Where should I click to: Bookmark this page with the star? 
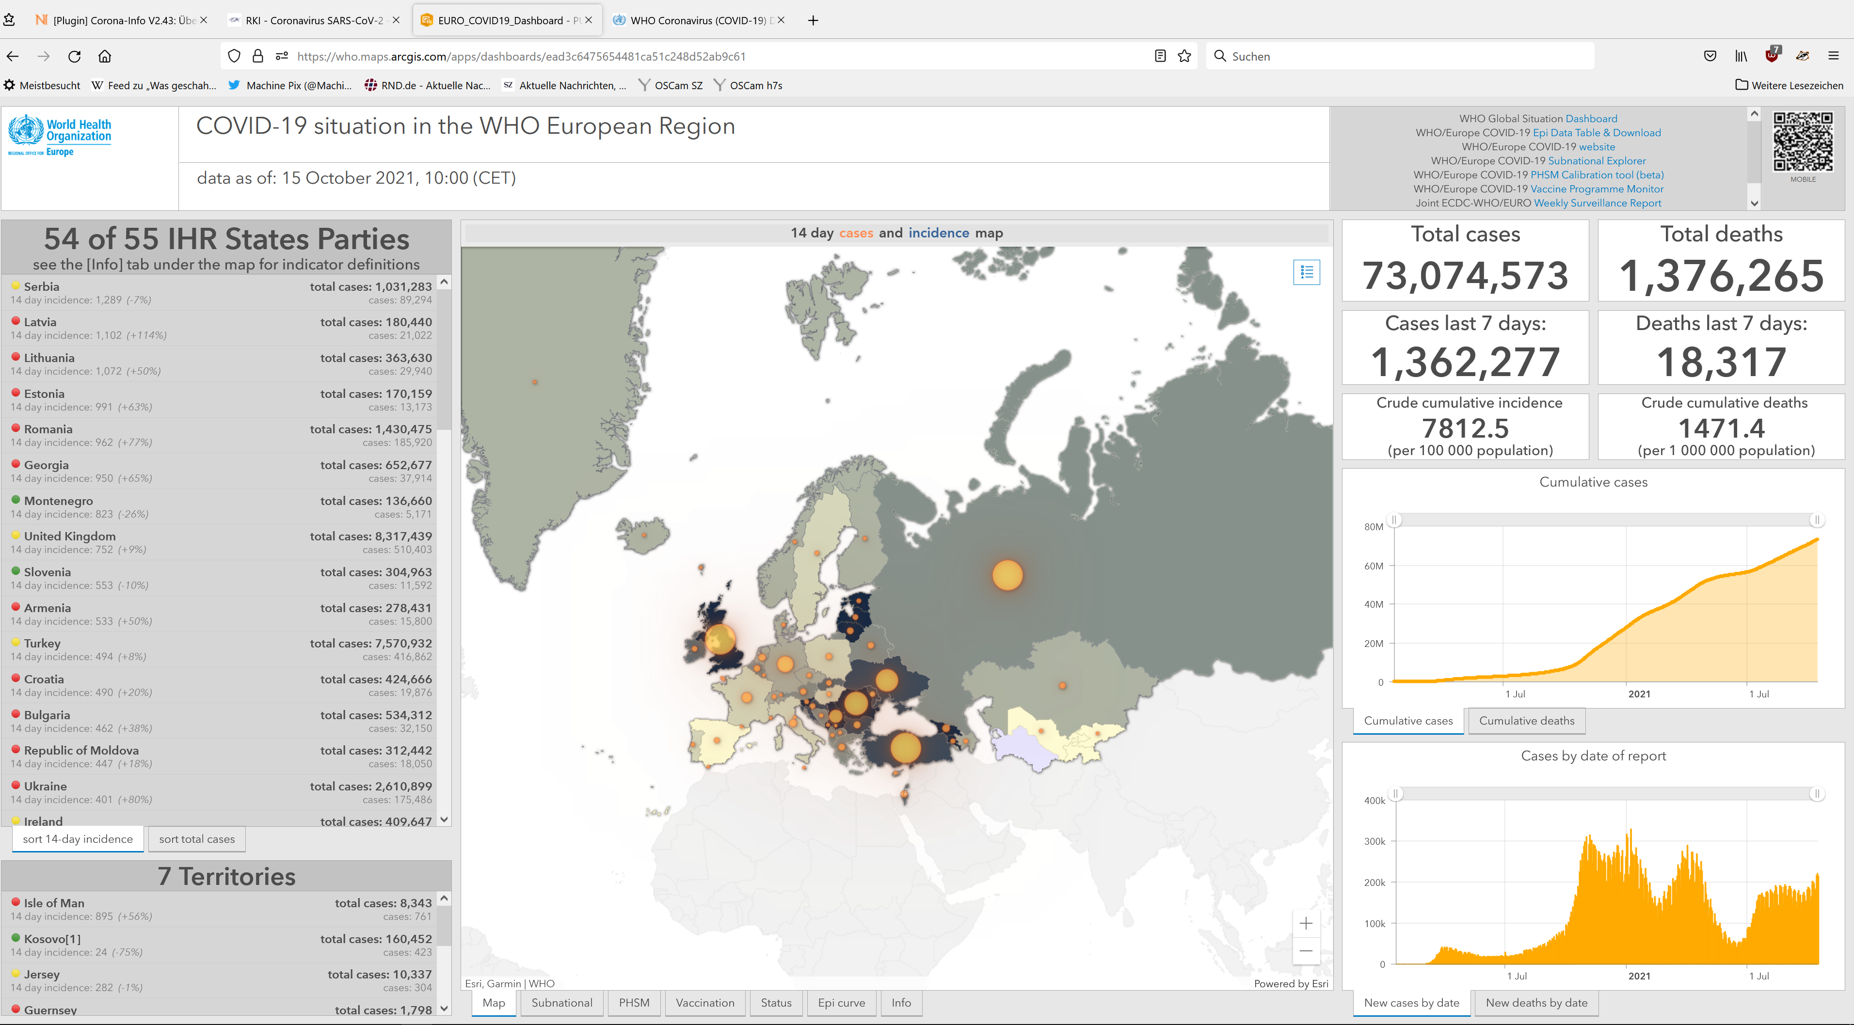(1184, 56)
